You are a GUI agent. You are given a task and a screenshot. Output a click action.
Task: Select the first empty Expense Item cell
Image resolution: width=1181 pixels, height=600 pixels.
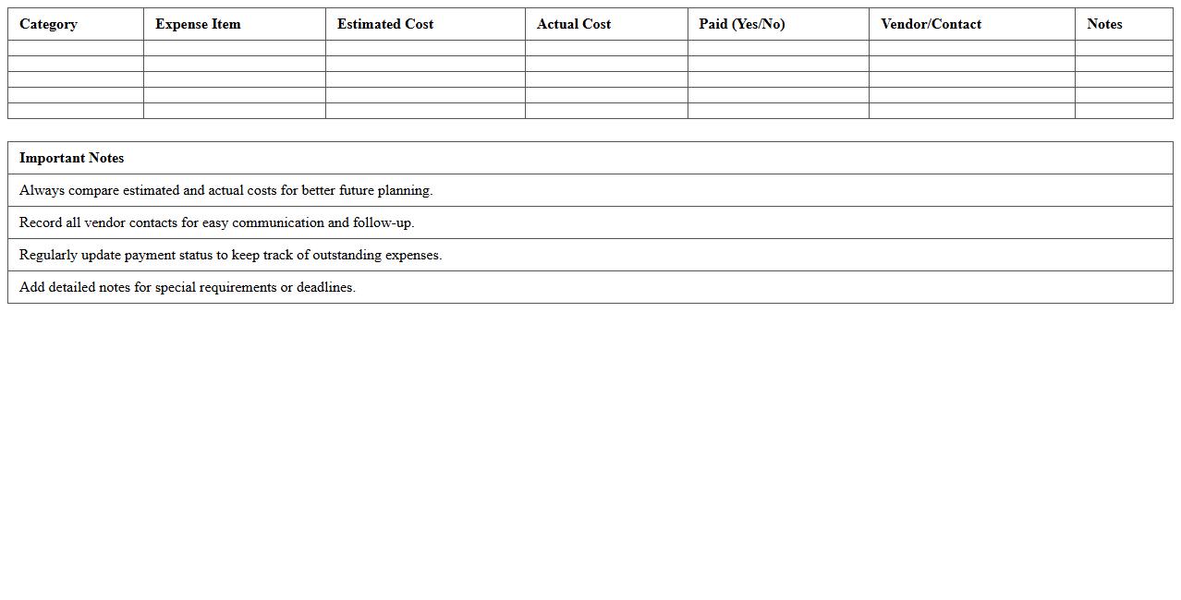click(233, 46)
